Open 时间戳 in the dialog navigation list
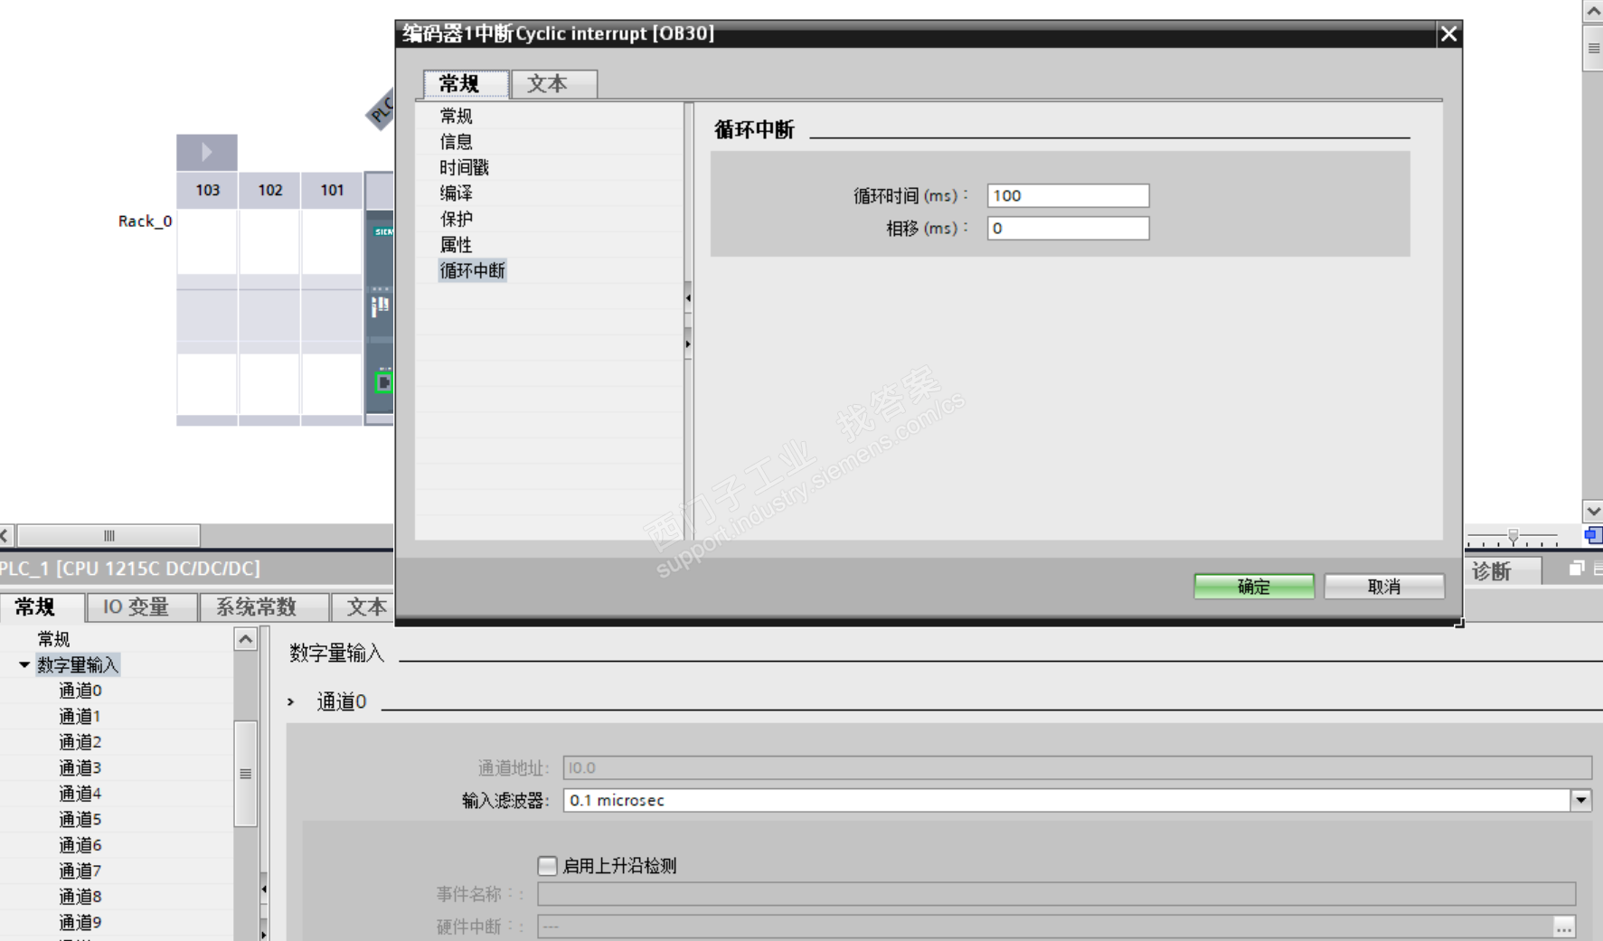Viewport: 1603px width, 941px height. [464, 167]
